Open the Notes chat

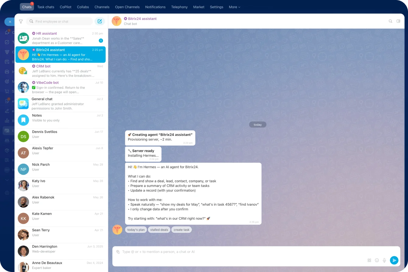pyautogui.click(x=61, y=120)
